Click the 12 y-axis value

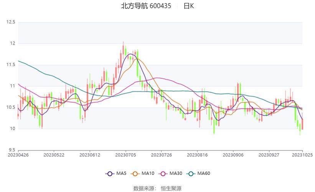tap(13, 43)
